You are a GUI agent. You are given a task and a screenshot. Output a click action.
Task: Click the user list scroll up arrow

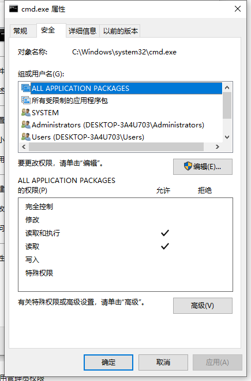(227, 87)
